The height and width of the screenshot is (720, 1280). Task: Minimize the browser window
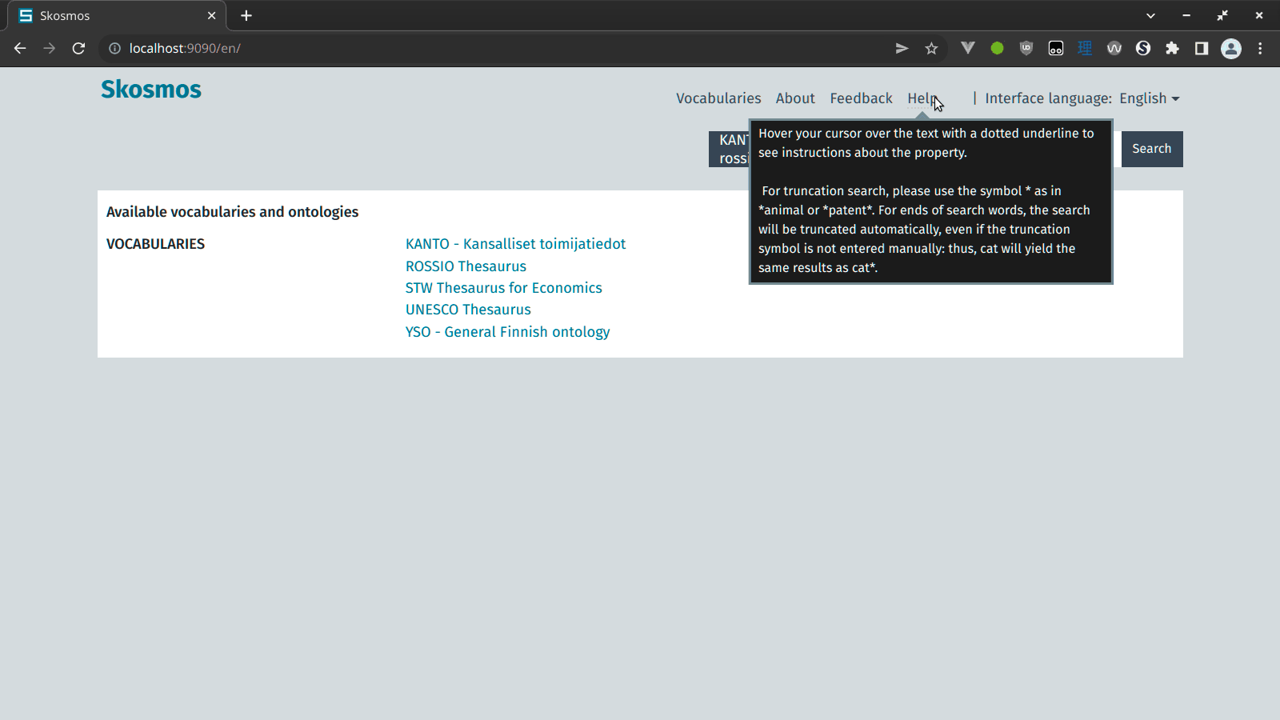[x=1186, y=15]
